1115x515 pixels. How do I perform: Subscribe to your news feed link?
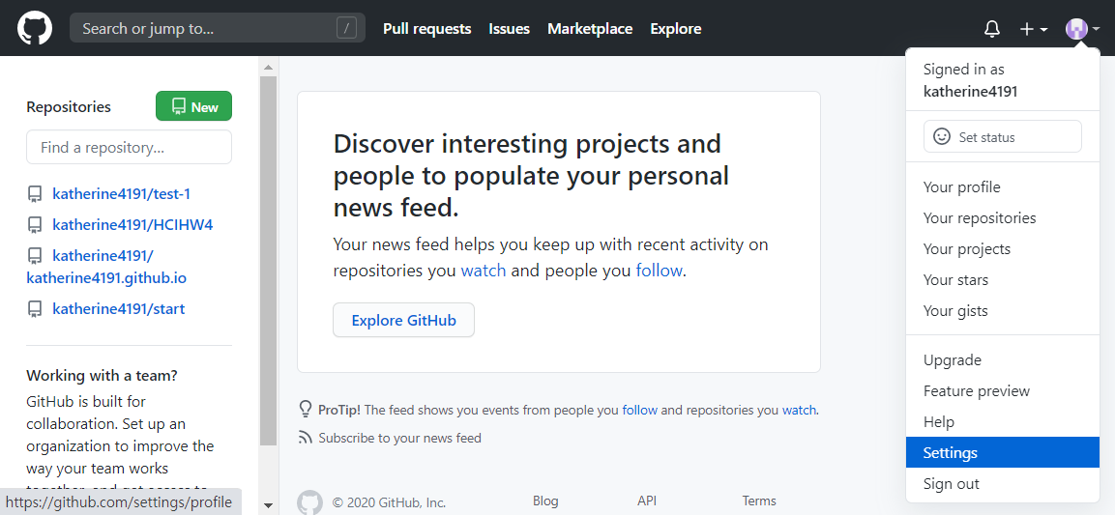399,438
